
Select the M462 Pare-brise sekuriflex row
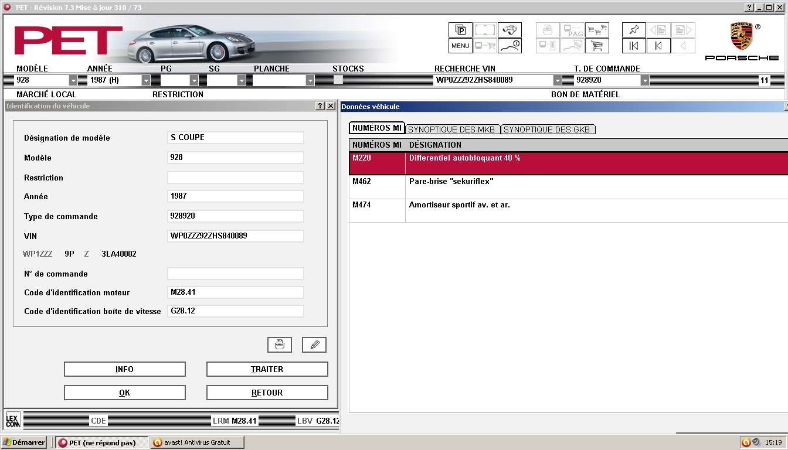569,187
